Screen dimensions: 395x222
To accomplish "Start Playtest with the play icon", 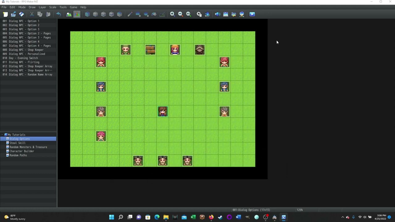I will pyautogui.click(x=252, y=14).
